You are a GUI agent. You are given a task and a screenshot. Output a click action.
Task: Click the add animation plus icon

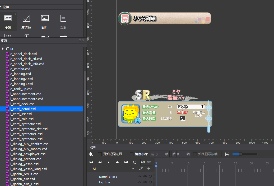tap(149, 168)
